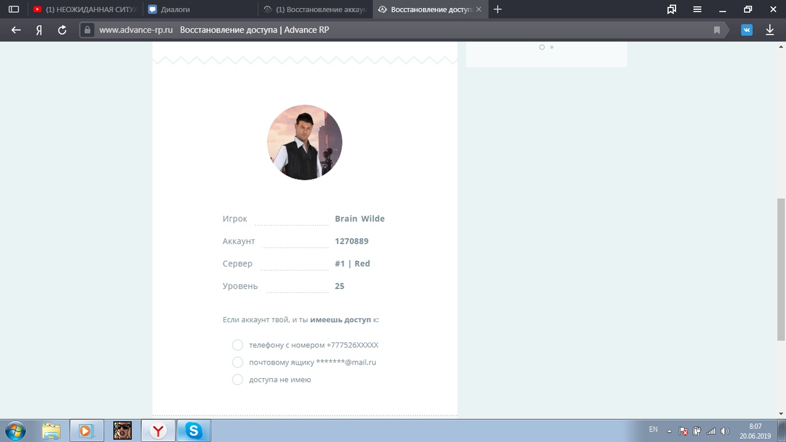This screenshot has height=442, width=786.
Task: Open a new browser tab
Action: 497,9
